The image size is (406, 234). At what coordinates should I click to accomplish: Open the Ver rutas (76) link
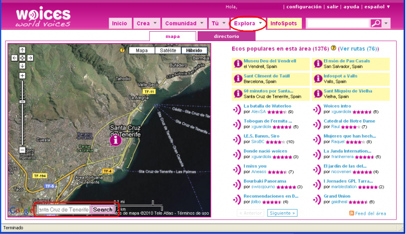click(358, 48)
